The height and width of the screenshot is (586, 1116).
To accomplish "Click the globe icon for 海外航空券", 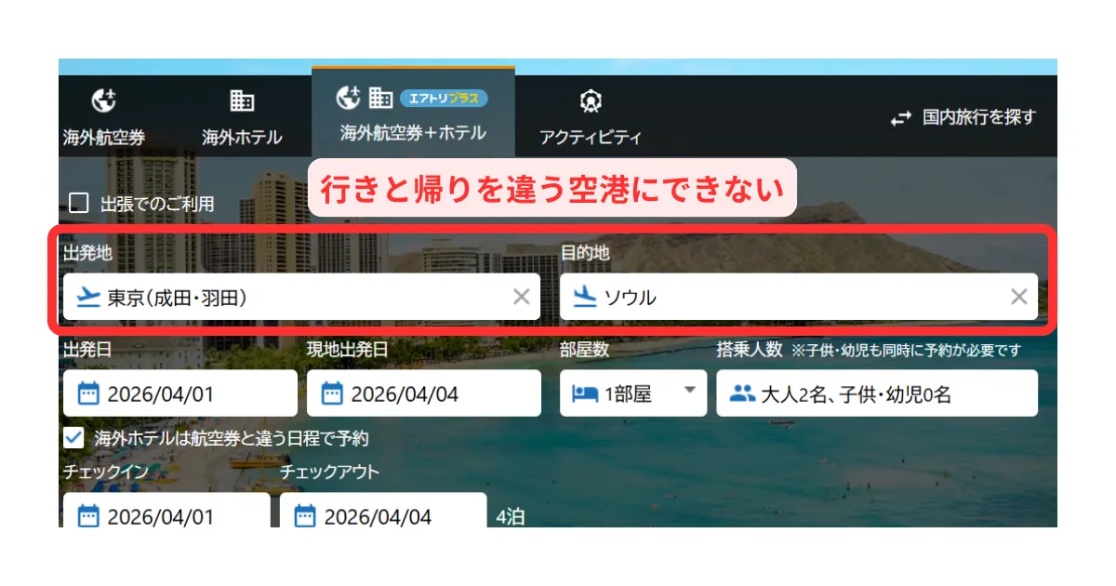I will [103, 100].
